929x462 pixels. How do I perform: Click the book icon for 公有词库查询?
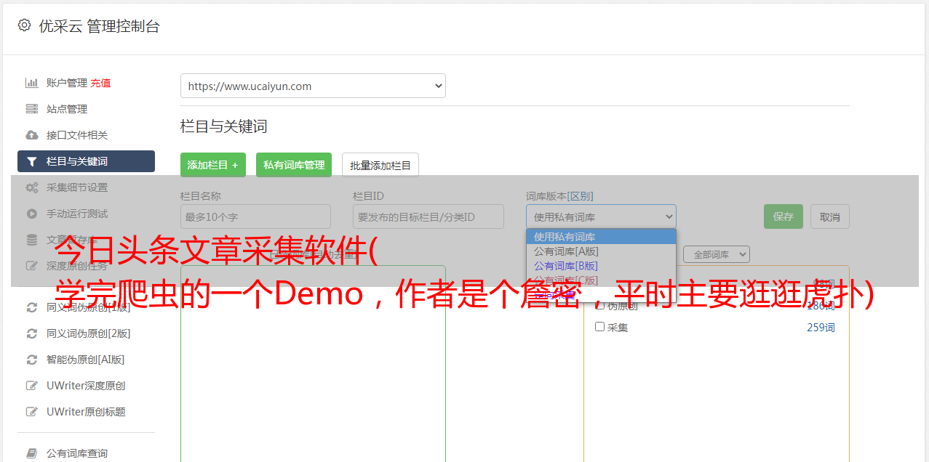pyautogui.click(x=32, y=453)
